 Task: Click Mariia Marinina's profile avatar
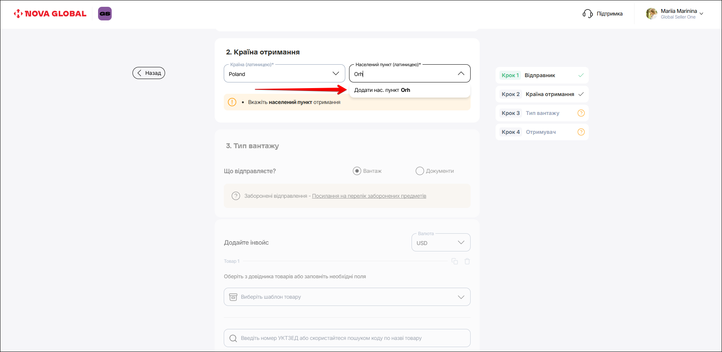tap(651, 14)
